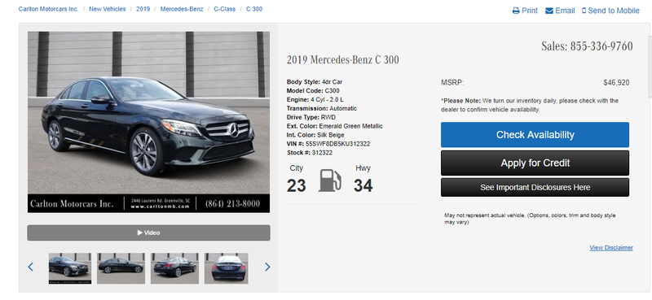The width and height of the screenshot is (652, 300).
Task: Open the Mercedes-Benz breadcrumb link
Action: pos(182,9)
